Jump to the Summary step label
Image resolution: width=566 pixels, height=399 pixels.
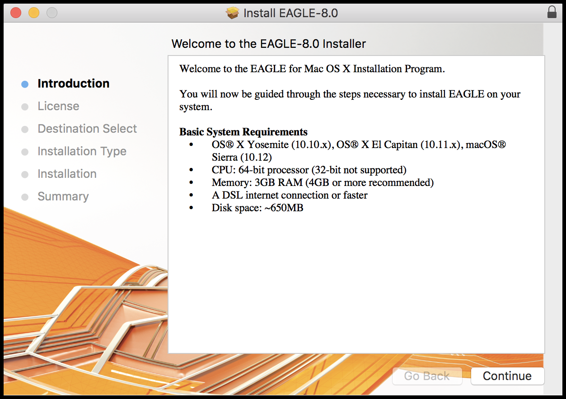(63, 196)
